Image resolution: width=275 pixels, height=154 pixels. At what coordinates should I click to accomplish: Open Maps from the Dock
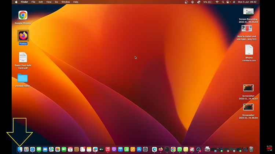[x=51, y=149]
